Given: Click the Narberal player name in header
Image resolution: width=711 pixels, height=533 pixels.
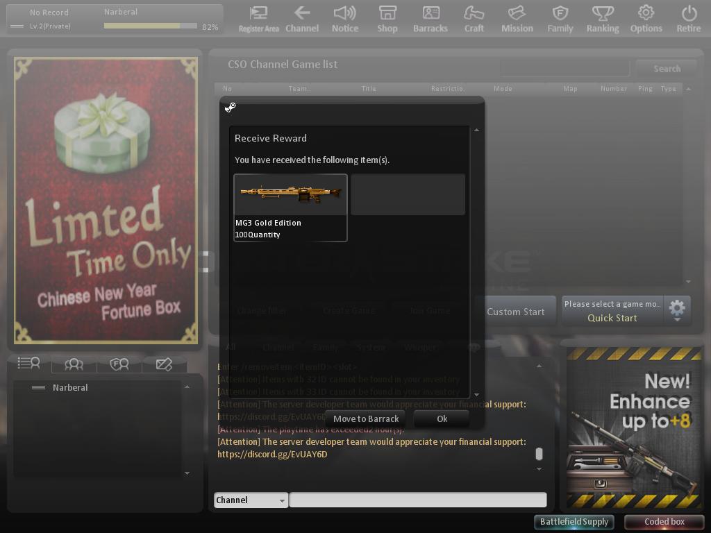Looking at the screenshot, I should 121,12.
